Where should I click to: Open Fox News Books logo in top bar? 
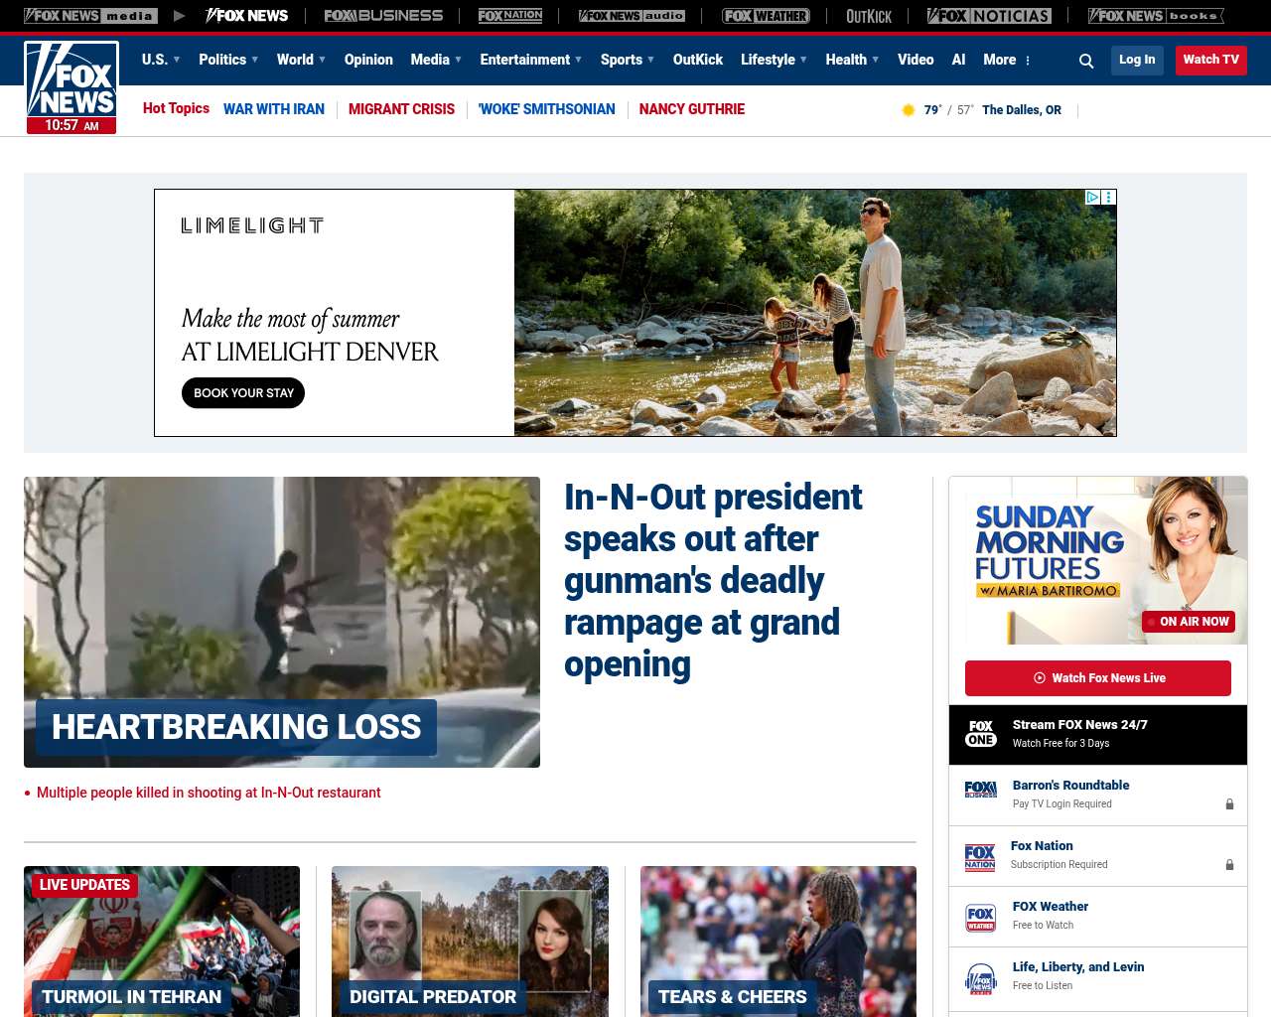click(x=1156, y=16)
